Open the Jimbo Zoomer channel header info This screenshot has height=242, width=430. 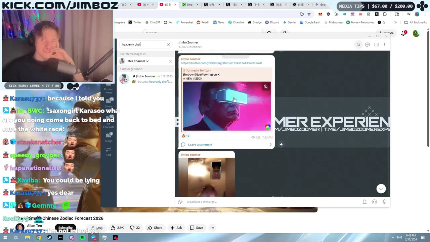[x=190, y=44]
